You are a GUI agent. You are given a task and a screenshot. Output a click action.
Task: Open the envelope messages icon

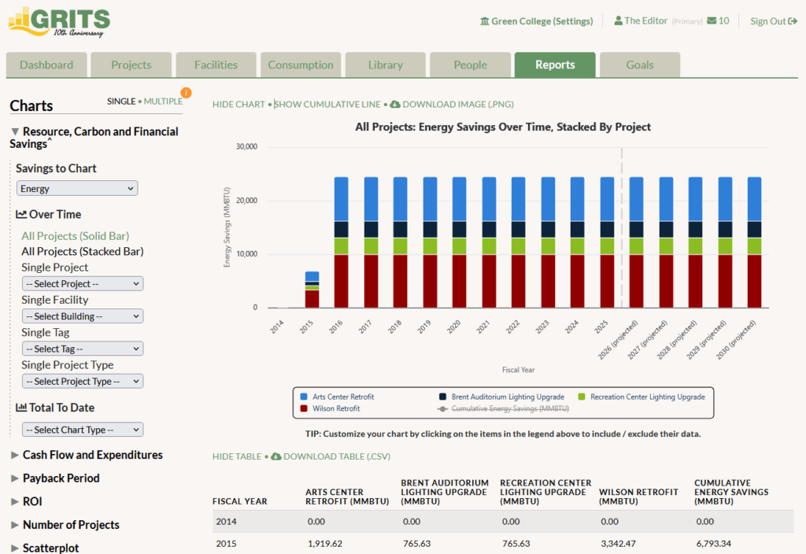click(x=712, y=21)
